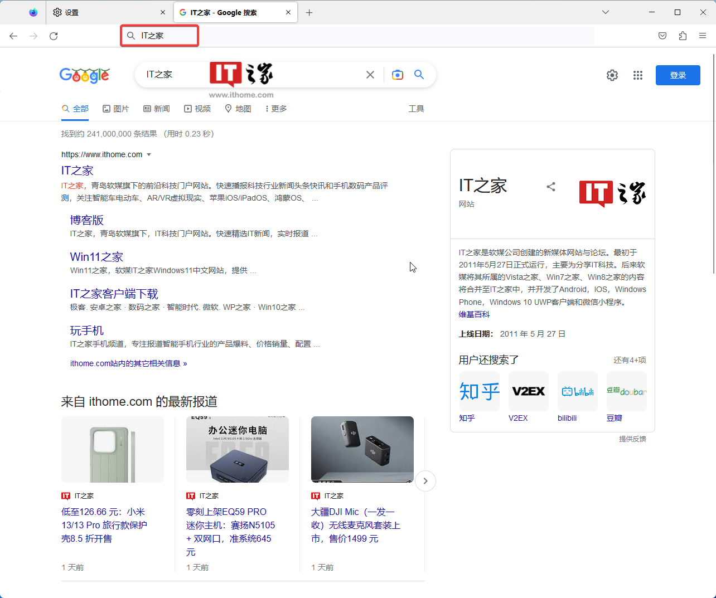Open the 工具 search tools
The image size is (716, 598).
[x=417, y=109]
